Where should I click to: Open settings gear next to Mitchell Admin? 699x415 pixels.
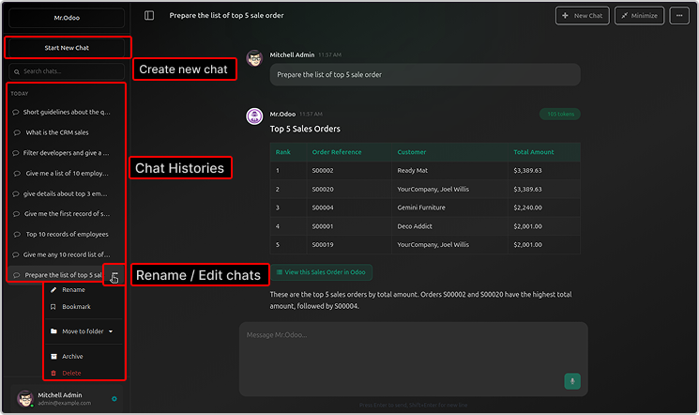click(114, 399)
